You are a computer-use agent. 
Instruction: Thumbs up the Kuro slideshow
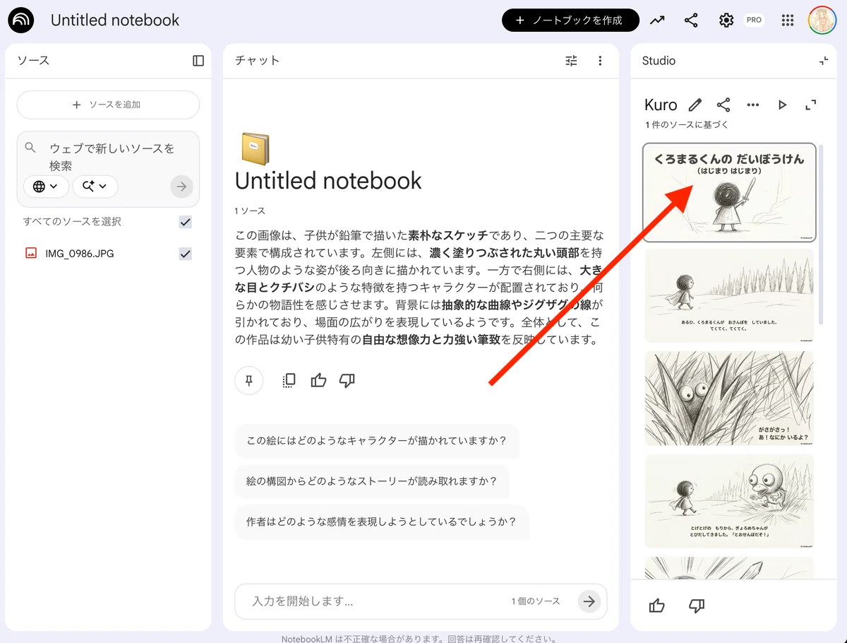(x=657, y=606)
